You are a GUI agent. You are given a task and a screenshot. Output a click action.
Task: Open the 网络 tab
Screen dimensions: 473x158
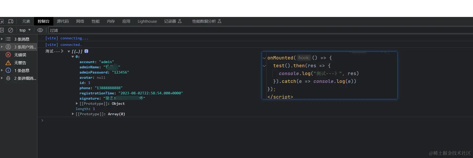[x=80, y=21]
